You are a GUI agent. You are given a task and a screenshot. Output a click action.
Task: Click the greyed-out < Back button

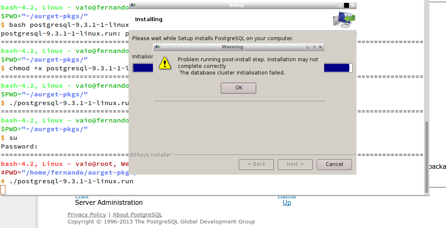tap(256, 164)
